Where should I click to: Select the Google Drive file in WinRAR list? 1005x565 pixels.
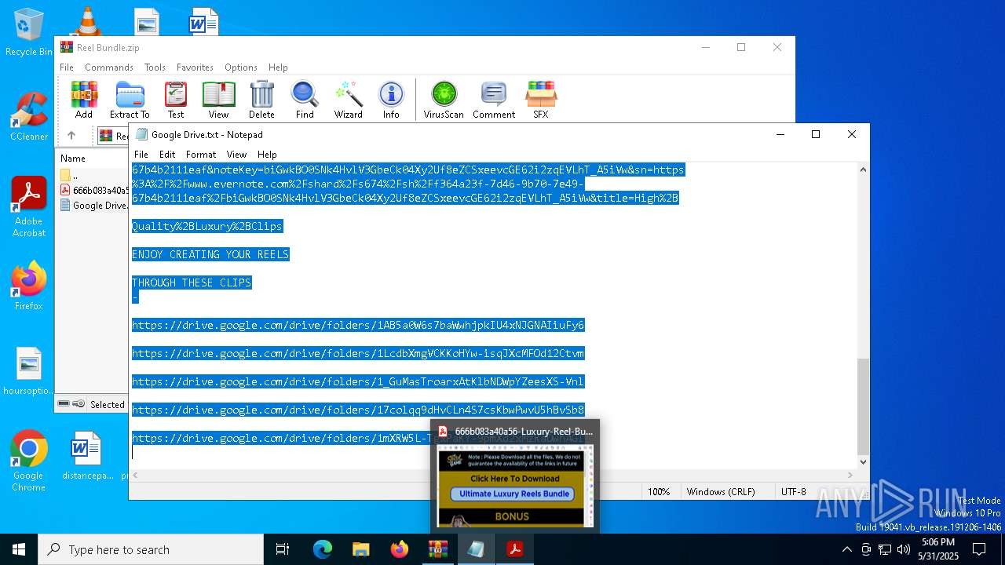click(x=93, y=205)
